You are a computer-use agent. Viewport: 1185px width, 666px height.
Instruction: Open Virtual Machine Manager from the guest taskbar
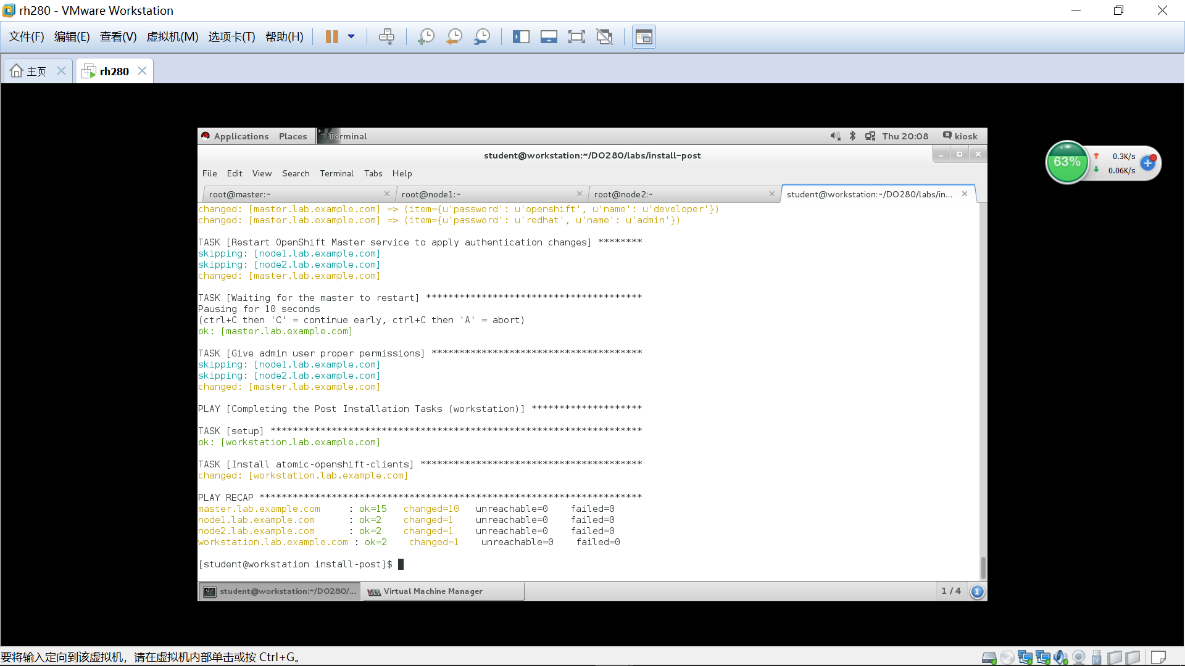(x=443, y=591)
